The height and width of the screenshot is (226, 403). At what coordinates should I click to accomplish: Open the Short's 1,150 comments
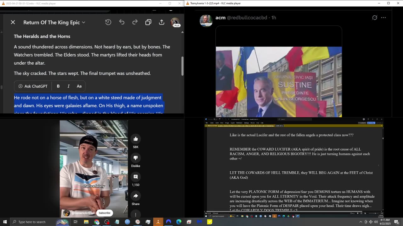click(136, 177)
